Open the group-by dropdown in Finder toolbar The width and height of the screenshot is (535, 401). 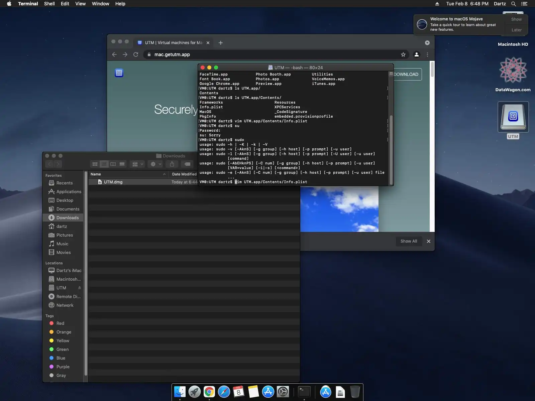tap(138, 164)
